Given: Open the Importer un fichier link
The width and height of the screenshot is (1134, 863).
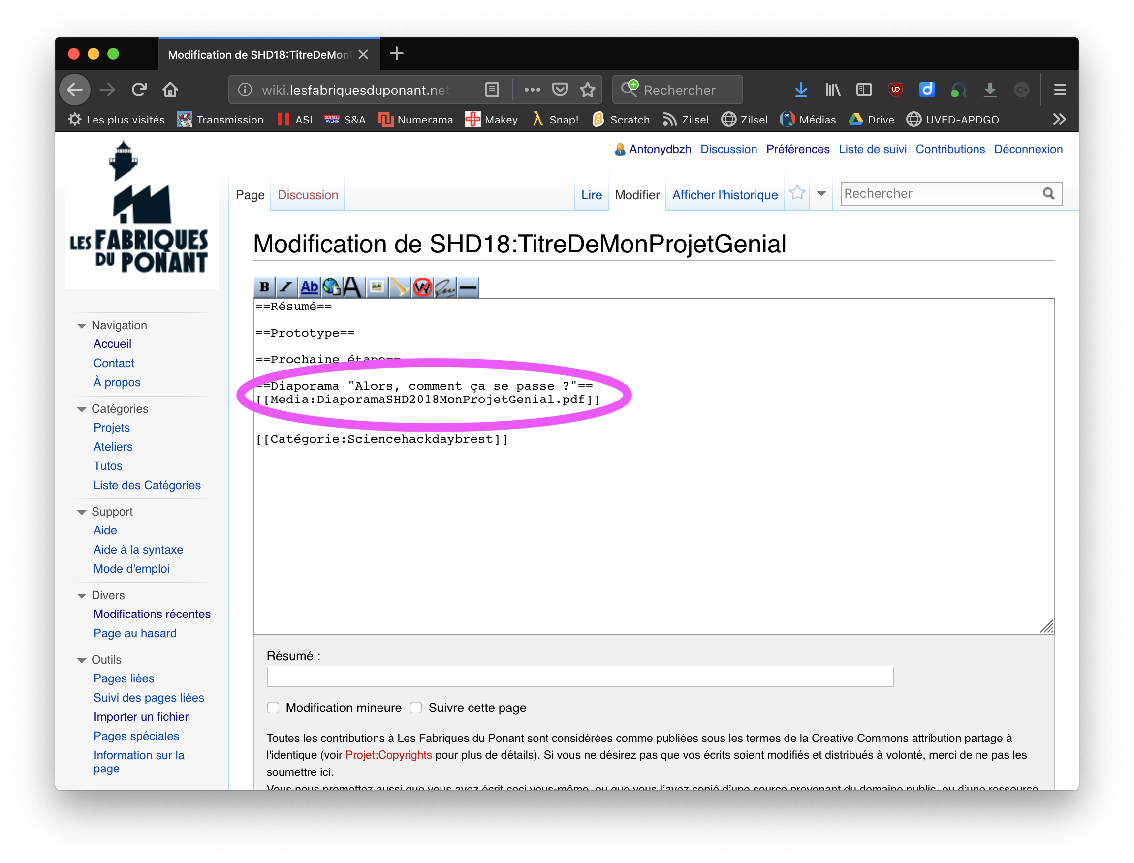Looking at the screenshot, I should pyautogui.click(x=141, y=716).
